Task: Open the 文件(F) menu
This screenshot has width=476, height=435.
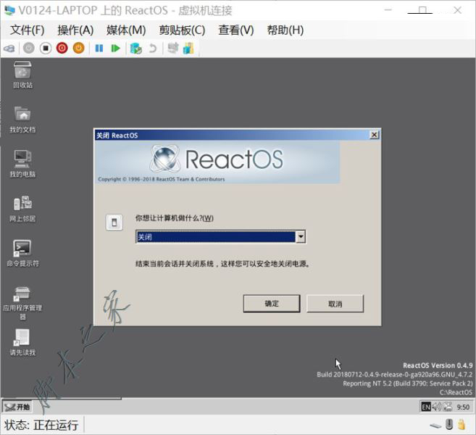Action: (x=28, y=30)
